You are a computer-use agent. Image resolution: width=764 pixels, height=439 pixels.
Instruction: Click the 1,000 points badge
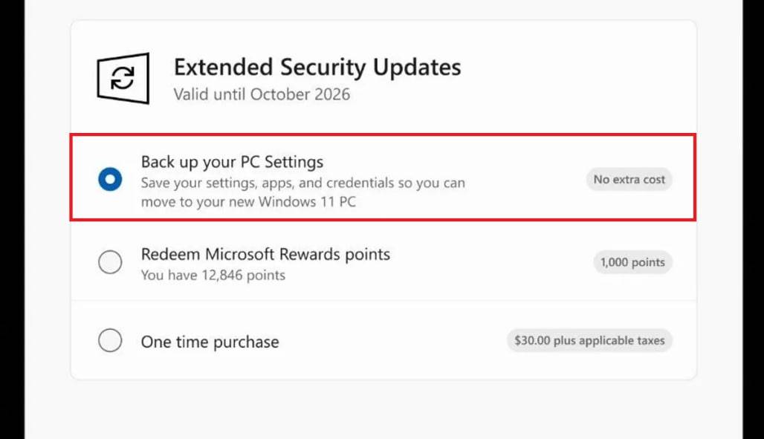click(632, 262)
